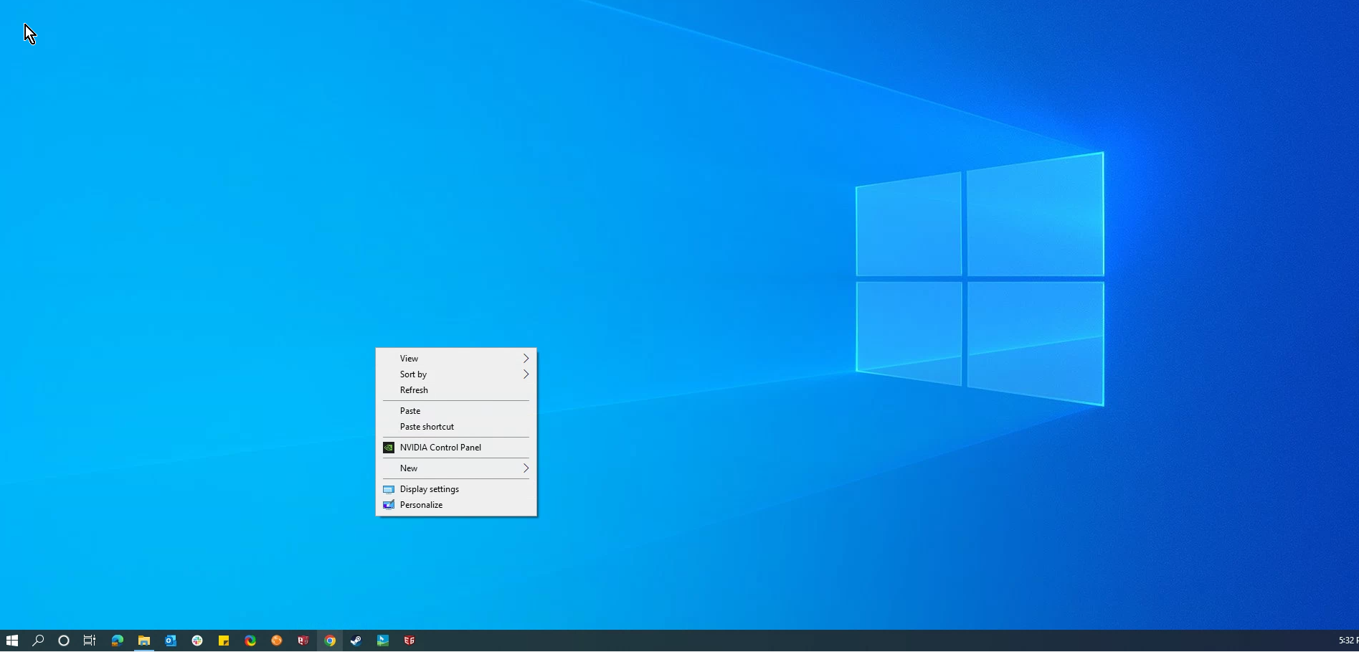Open Slack from the taskbar
The image size is (1359, 652).
click(x=197, y=641)
